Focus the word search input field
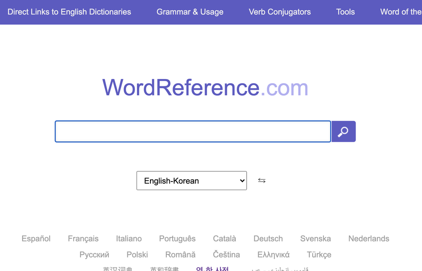 193,131
